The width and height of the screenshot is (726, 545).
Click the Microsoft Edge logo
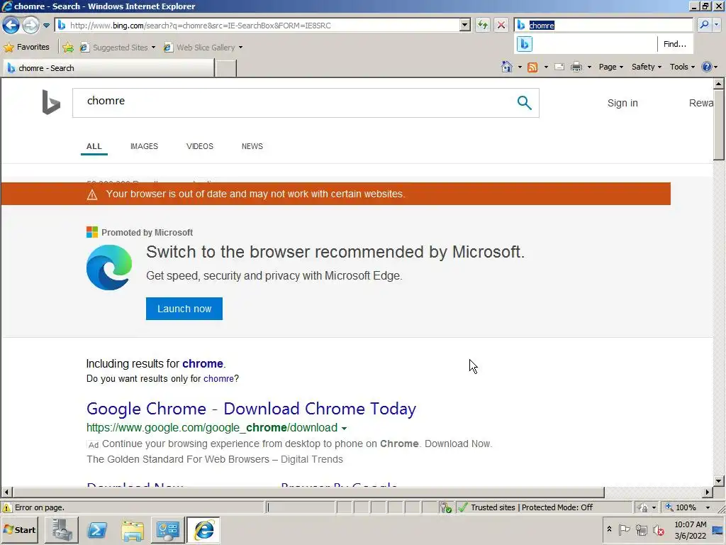coord(108,268)
